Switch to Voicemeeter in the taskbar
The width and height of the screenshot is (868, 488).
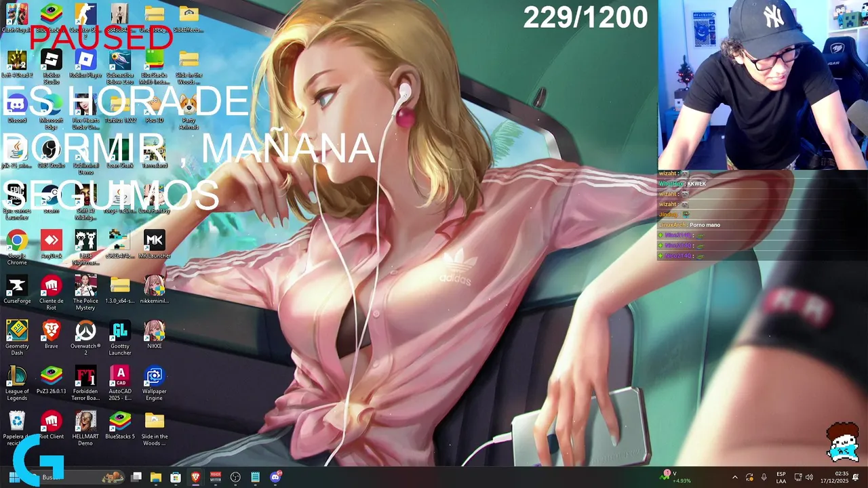tap(216, 477)
